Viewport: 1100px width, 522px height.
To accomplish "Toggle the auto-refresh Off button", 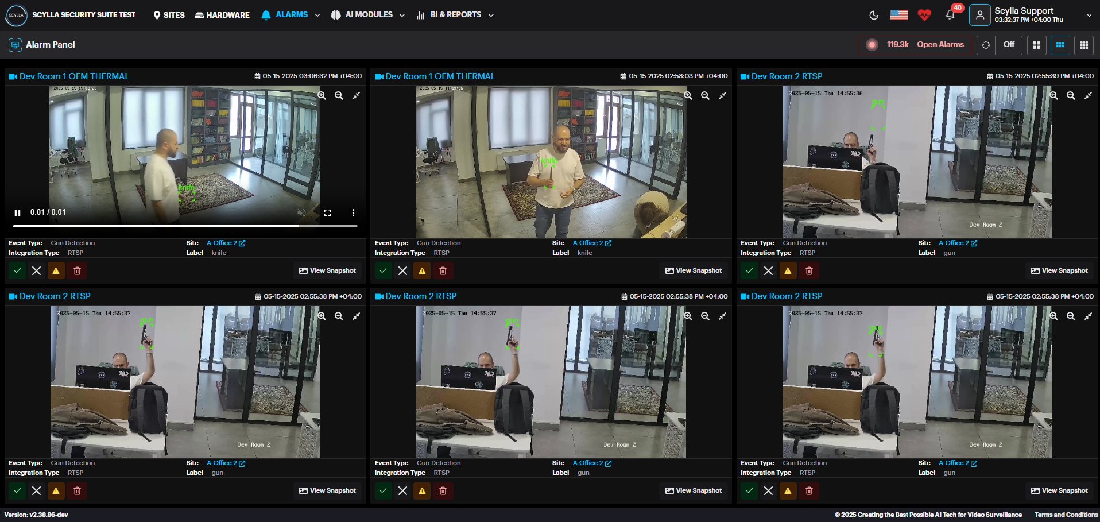I will point(1009,45).
